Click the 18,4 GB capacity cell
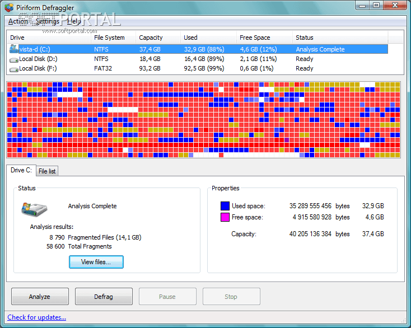Viewport: 411px width, 328px height. click(150, 59)
